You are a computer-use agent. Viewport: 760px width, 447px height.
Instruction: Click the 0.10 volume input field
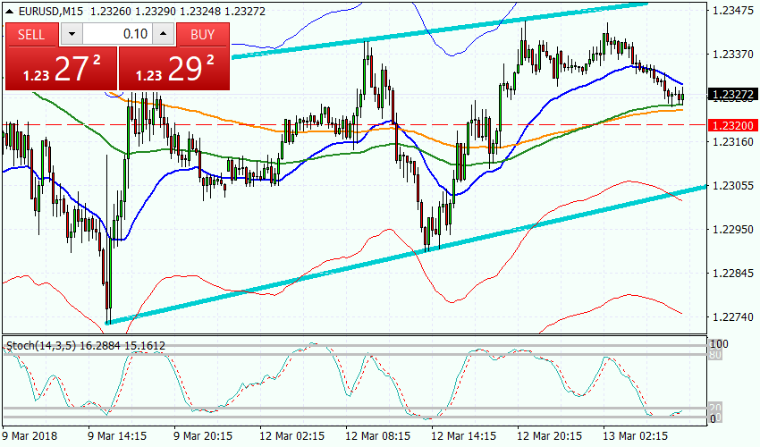click(x=117, y=35)
